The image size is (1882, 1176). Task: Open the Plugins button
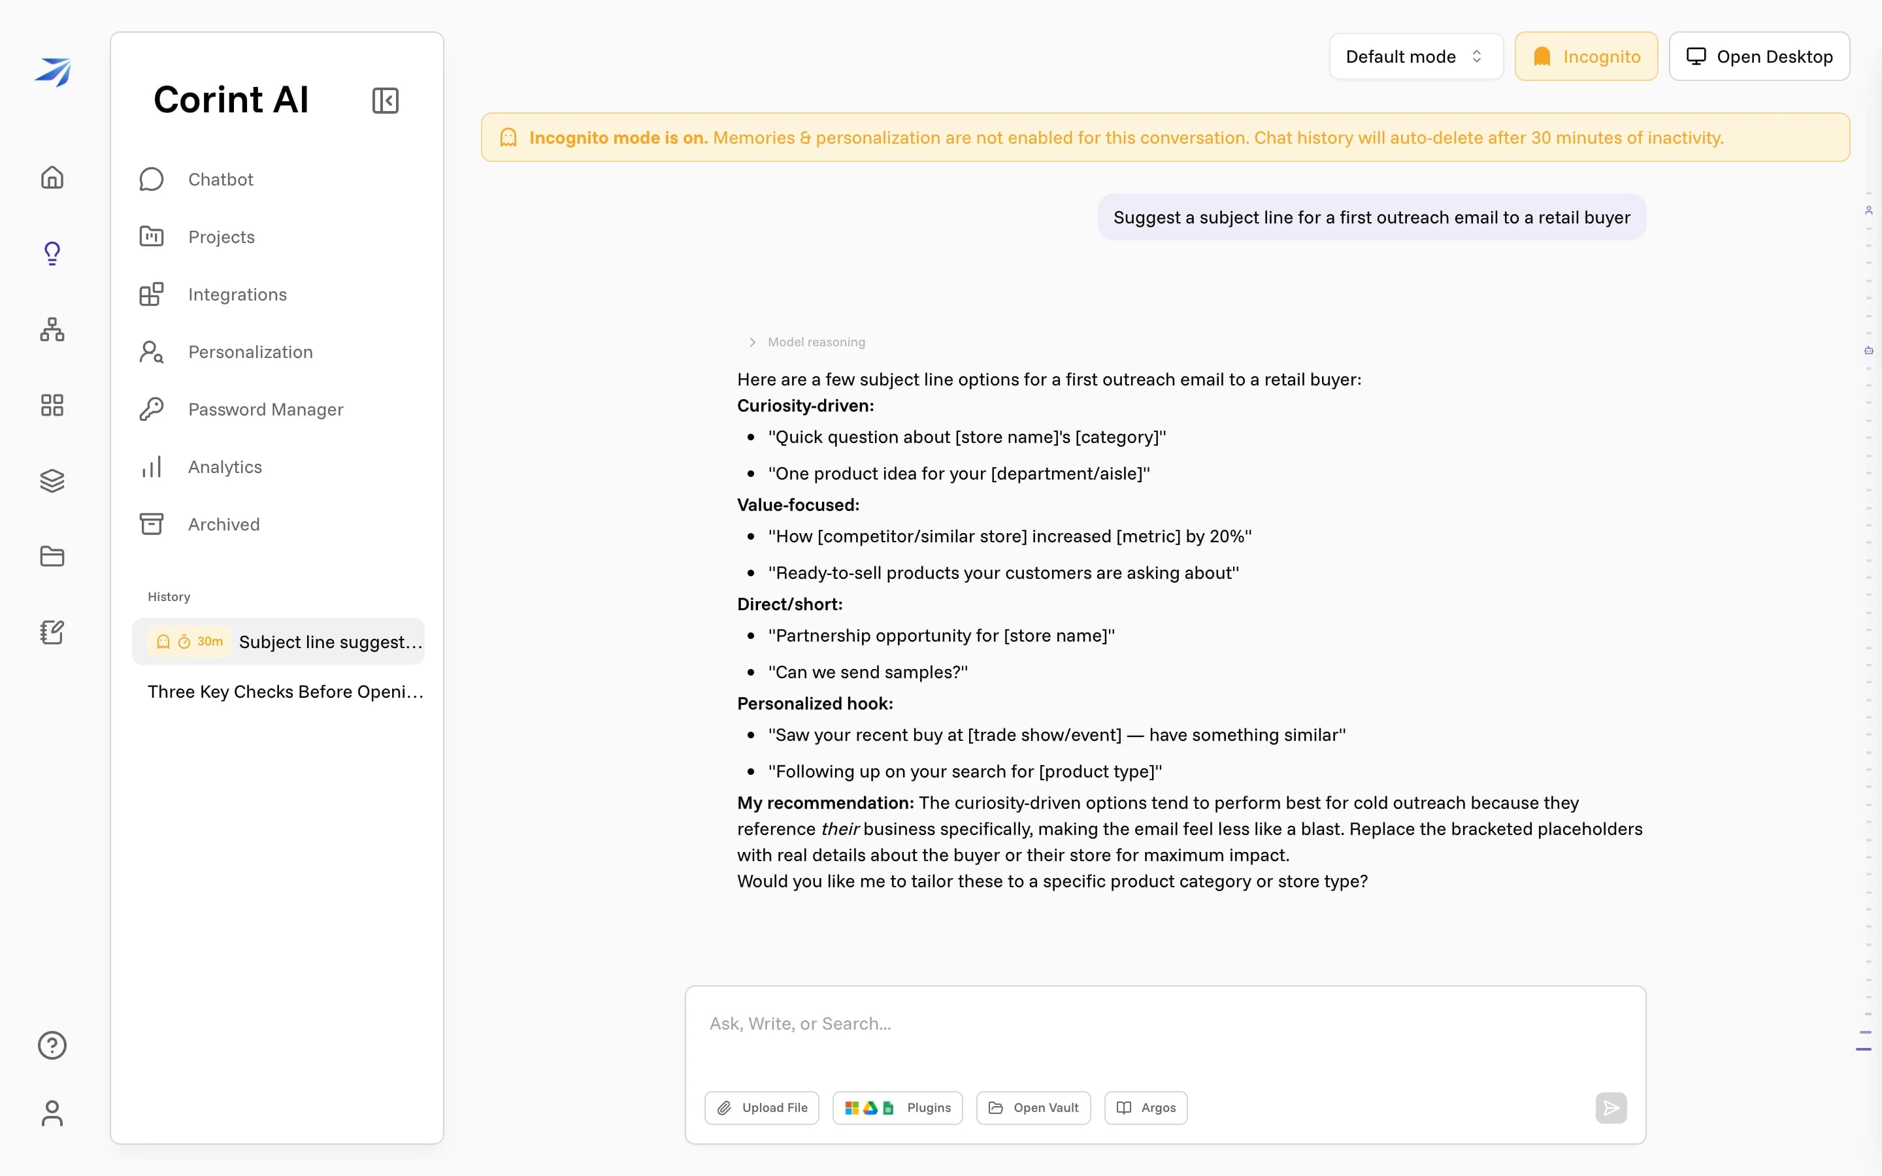tap(897, 1107)
